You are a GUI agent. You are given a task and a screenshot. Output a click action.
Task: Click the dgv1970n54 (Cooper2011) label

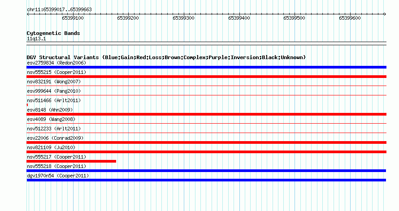(58, 176)
